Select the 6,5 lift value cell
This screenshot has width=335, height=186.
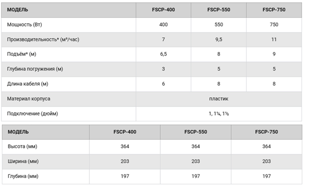point(163,54)
